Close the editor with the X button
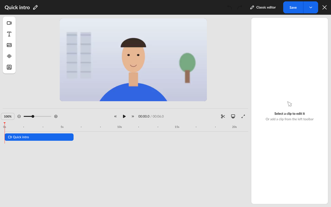Image resolution: width=331 pixels, height=207 pixels. [325, 7]
